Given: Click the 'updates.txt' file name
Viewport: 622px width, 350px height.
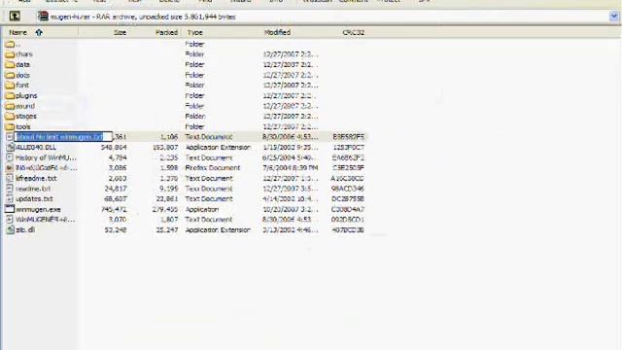Looking at the screenshot, I should coord(34,198).
